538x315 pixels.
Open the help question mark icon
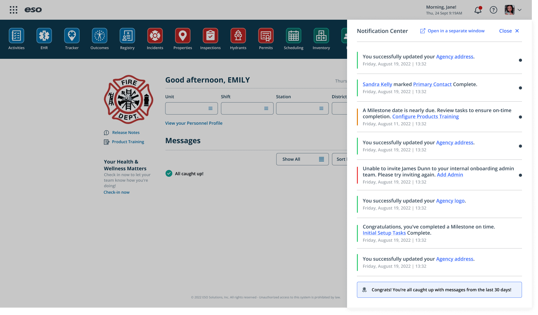point(493,10)
